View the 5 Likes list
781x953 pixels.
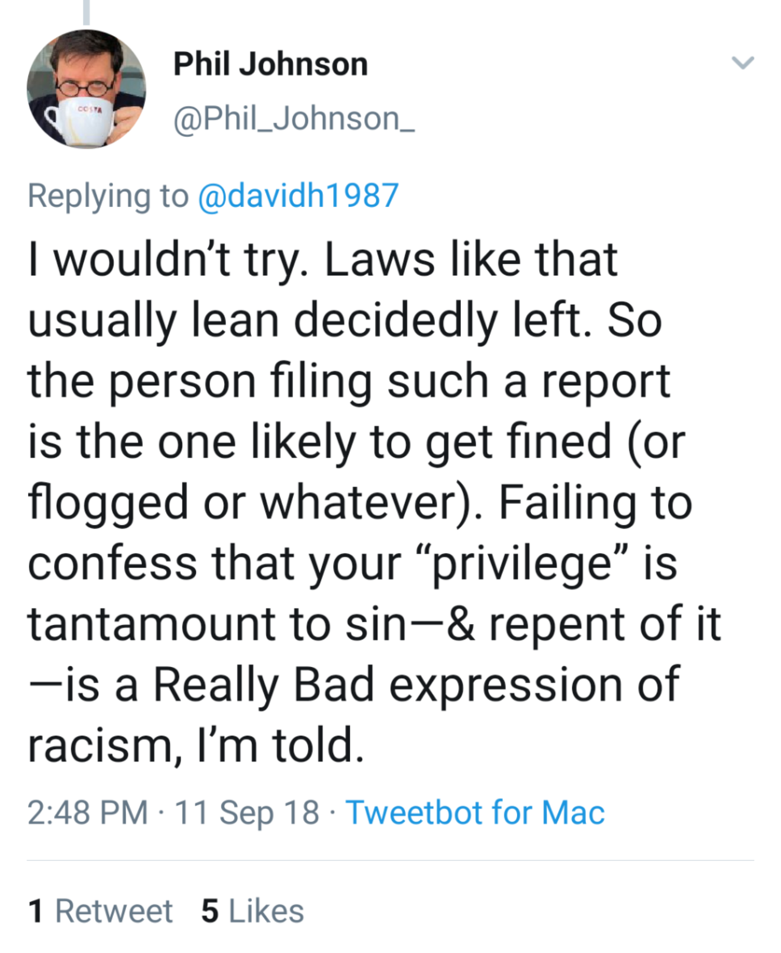[253, 911]
